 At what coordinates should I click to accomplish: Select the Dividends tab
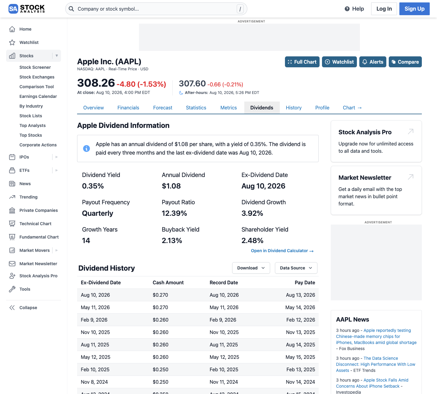click(262, 108)
